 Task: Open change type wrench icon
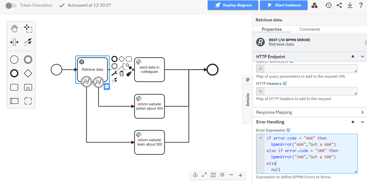pyautogui.click(x=114, y=73)
